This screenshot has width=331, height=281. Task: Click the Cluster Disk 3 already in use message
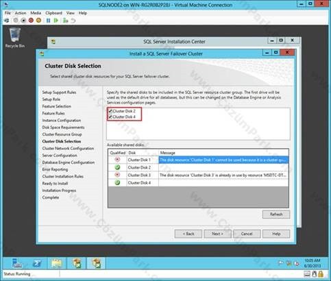(x=223, y=175)
